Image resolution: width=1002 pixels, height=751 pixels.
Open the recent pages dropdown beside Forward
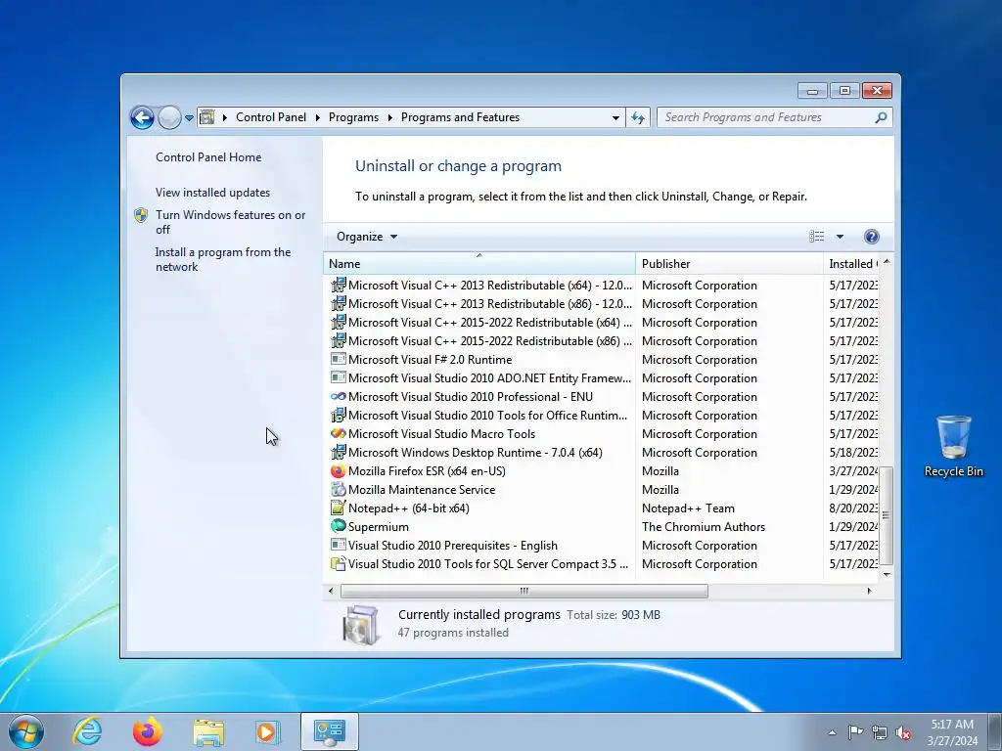(189, 118)
